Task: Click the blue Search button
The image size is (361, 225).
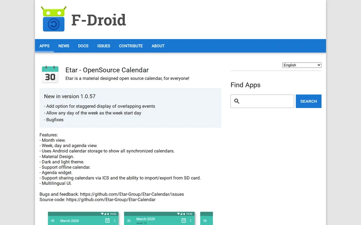Action: click(308, 101)
